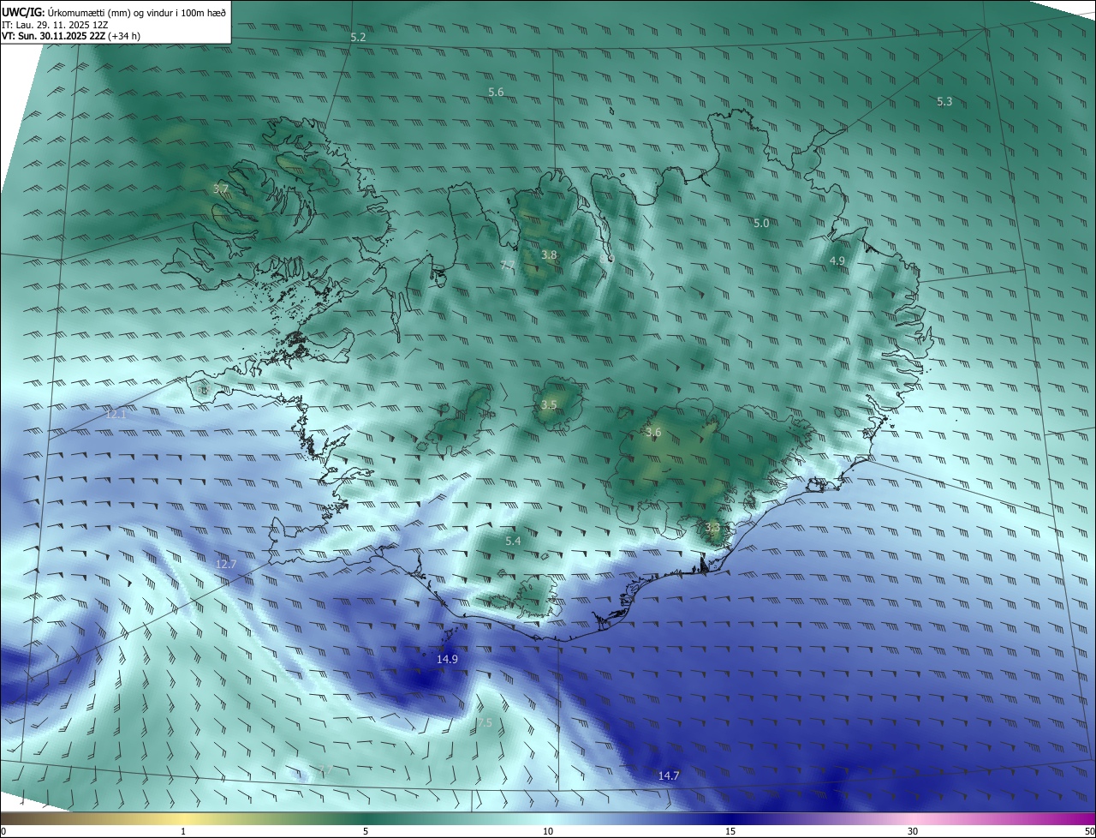Click the colorbar tick label "15"

(x=730, y=831)
